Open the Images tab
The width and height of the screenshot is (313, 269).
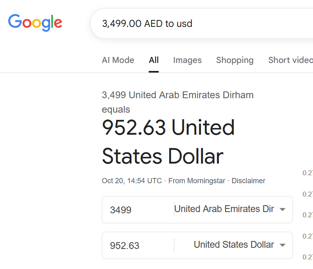[187, 60]
